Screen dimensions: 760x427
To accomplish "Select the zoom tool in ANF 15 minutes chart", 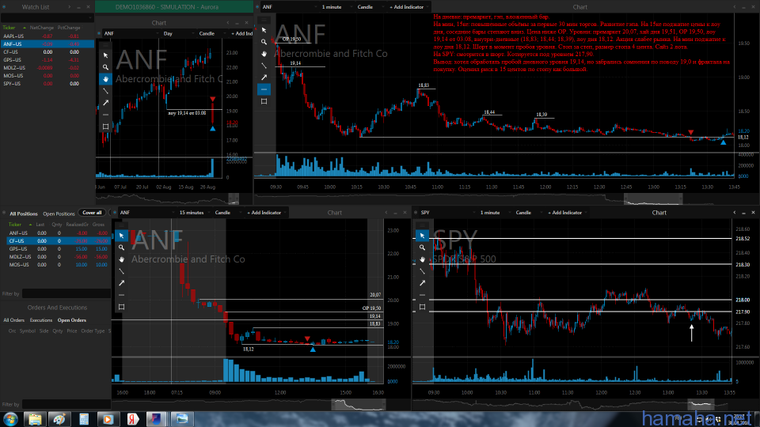I will tap(121, 248).
